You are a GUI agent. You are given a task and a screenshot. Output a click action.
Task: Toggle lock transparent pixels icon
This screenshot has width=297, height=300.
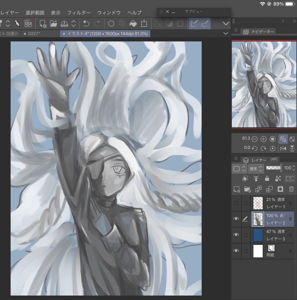click(278, 179)
